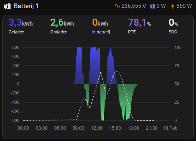Click the 236,555 V voltage reading
The width and height of the screenshot is (196, 141).
pyautogui.click(x=134, y=6)
